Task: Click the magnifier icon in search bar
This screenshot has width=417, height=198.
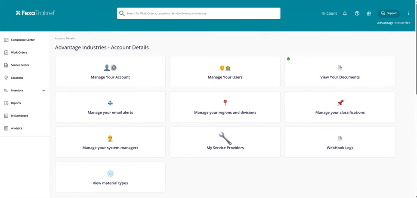Action: (x=122, y=13)
